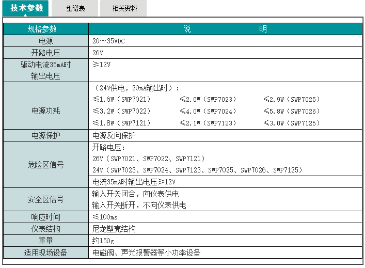This screenshot has width=365, height=268.
Task: Select ≤3.0W (SWP7125) entry
Action: point(292,123)
